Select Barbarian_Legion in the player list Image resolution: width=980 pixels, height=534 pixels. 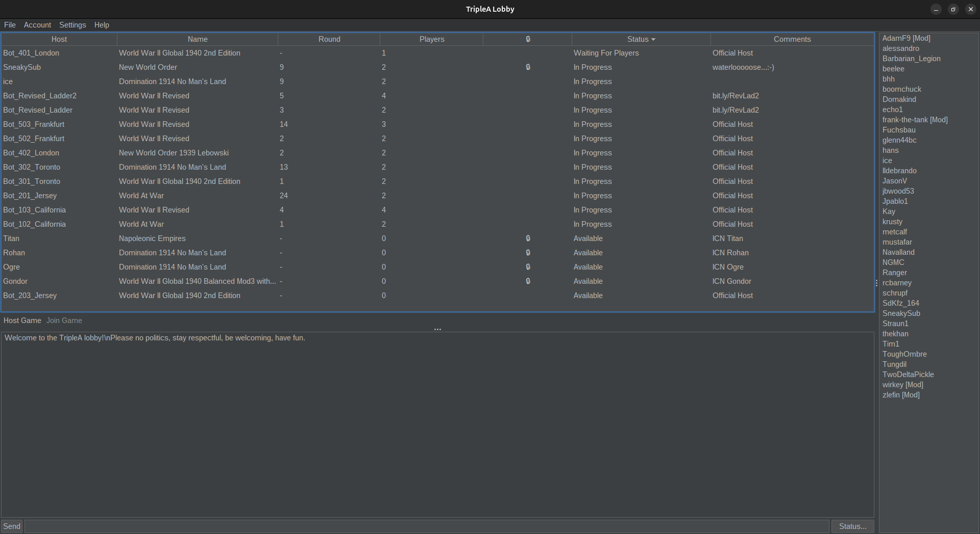tap(912, 59)
